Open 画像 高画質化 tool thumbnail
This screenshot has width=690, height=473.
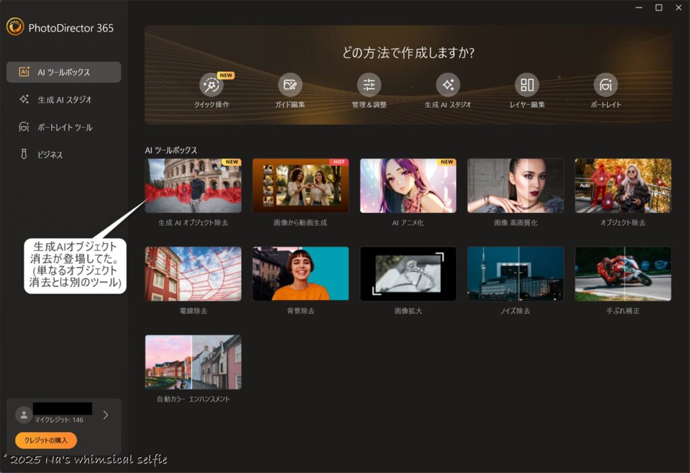coord(515,186)
